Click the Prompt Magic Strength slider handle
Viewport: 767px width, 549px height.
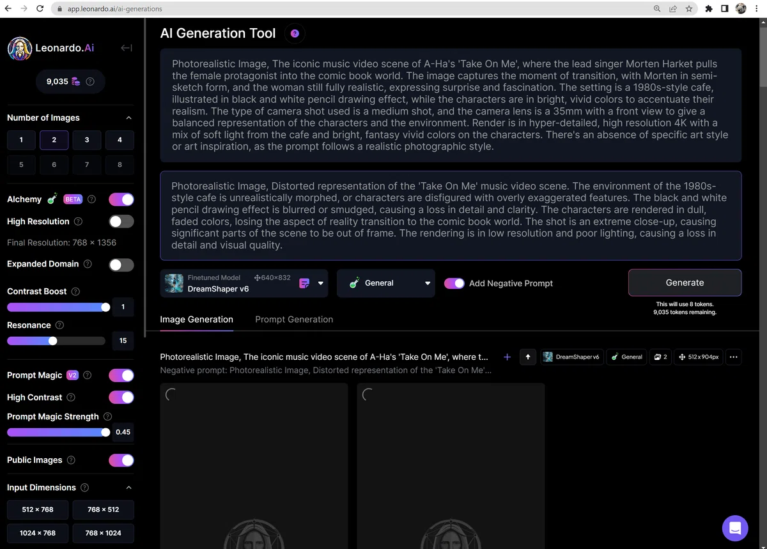click(105, 432)
